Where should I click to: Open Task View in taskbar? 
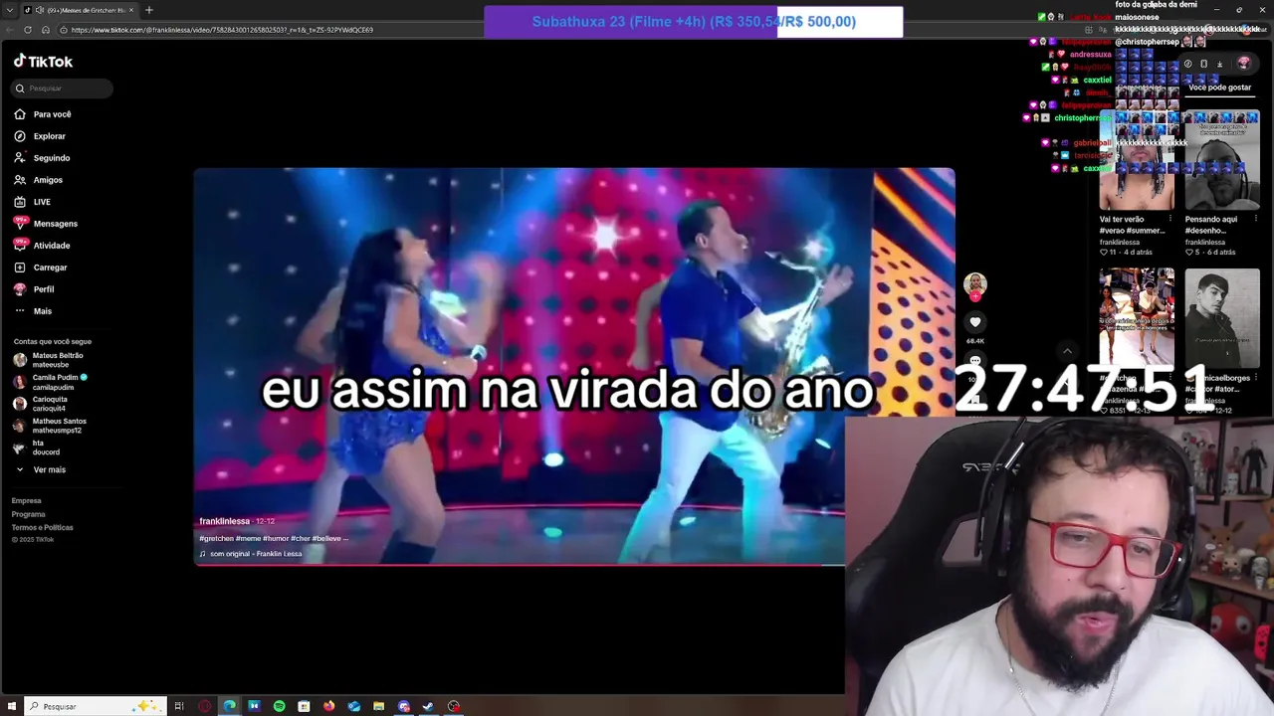tap(179, 706)
